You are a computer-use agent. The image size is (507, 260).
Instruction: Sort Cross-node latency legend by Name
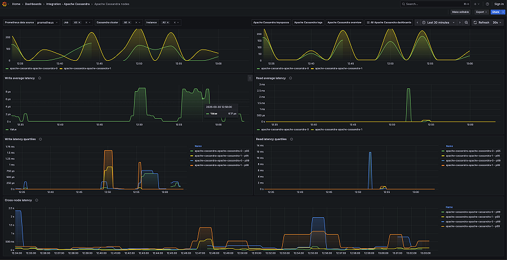449,207
